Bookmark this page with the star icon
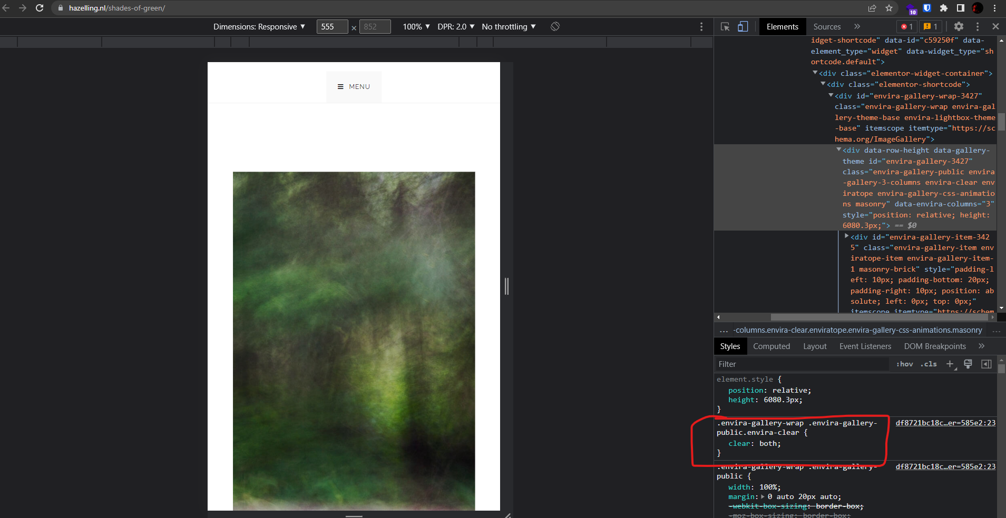The width and height of the screenshot is (1006, 518). point(889,8)
